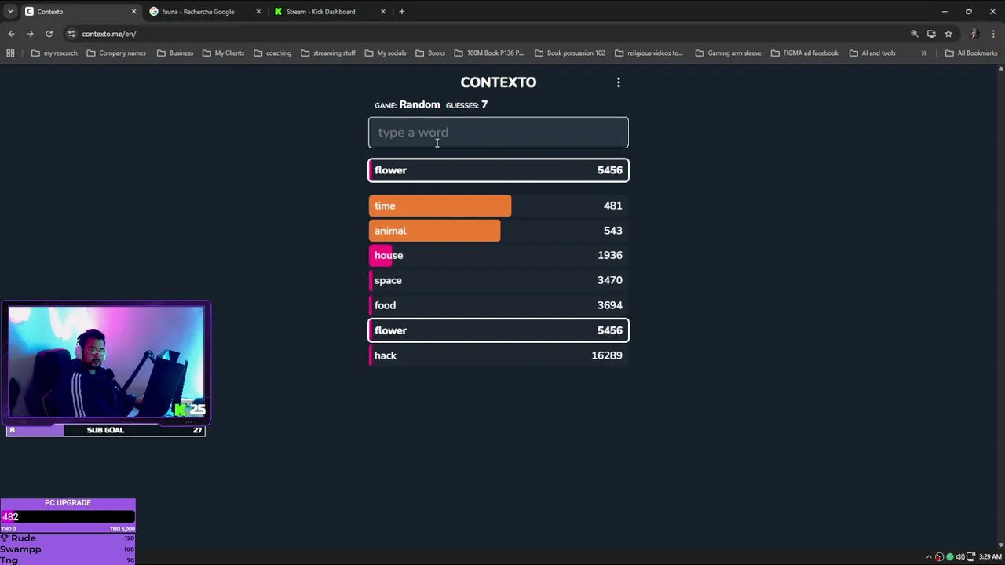Switch to fauna - Recherche Google tab
This screenshot has height=565, width=1005.
(204, 12)
